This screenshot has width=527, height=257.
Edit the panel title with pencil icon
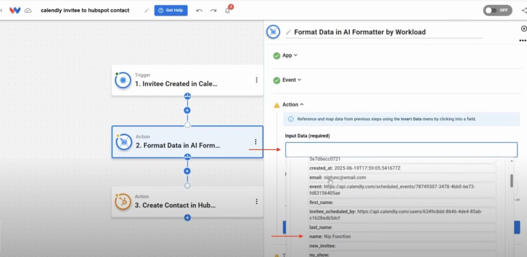(x=288, y=32)
